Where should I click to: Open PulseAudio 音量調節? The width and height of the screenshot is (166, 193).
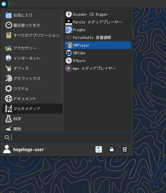pyautogui.click(x=98, y=37)
